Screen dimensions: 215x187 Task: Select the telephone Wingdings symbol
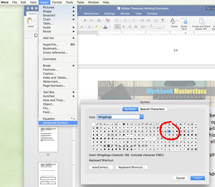pos(124,124)
